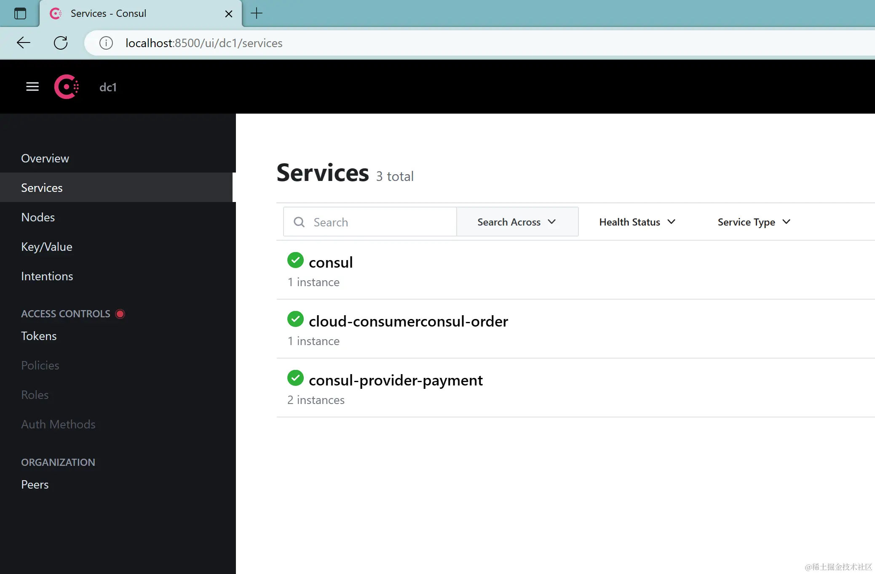Open a new browser tab with plus icon
Image resolution: width=875 pixels, height=574 pixels.
click(256, 13)
